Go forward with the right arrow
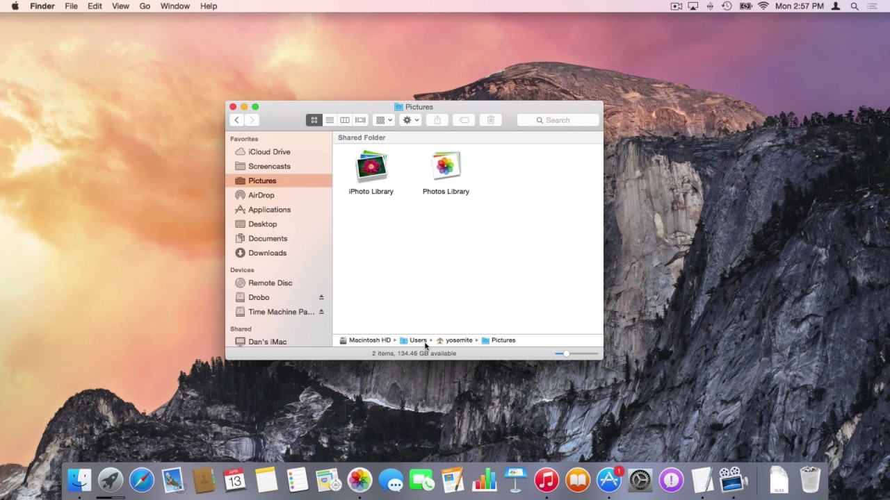Screen dimensions: 890x500 pos(252,120)
